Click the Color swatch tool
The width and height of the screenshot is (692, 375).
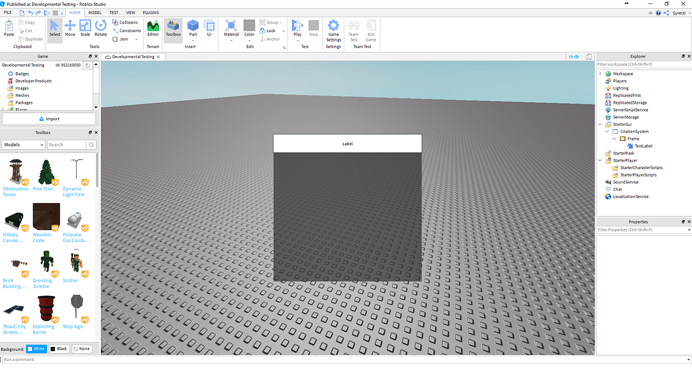pos(249,28)
